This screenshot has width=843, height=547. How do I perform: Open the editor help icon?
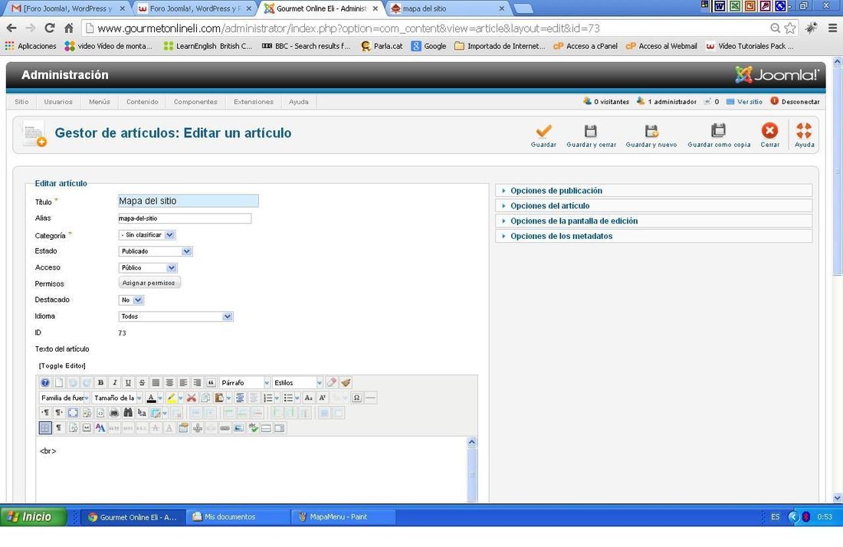point(45,382)
